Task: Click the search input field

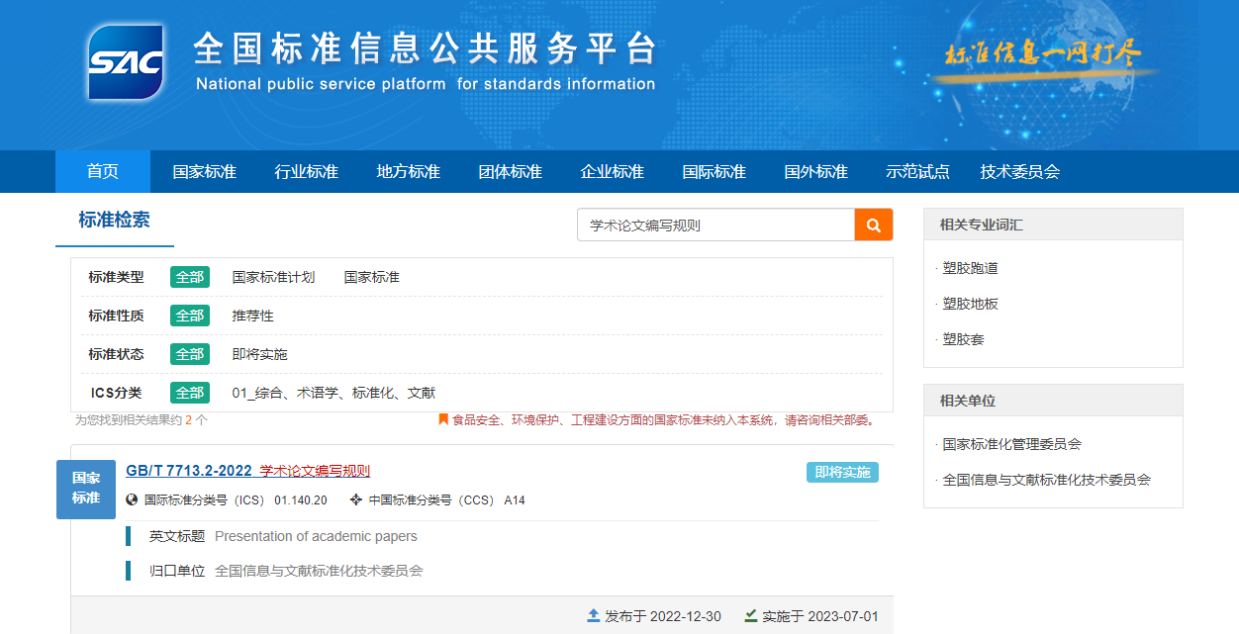Action: coord(715,225)
